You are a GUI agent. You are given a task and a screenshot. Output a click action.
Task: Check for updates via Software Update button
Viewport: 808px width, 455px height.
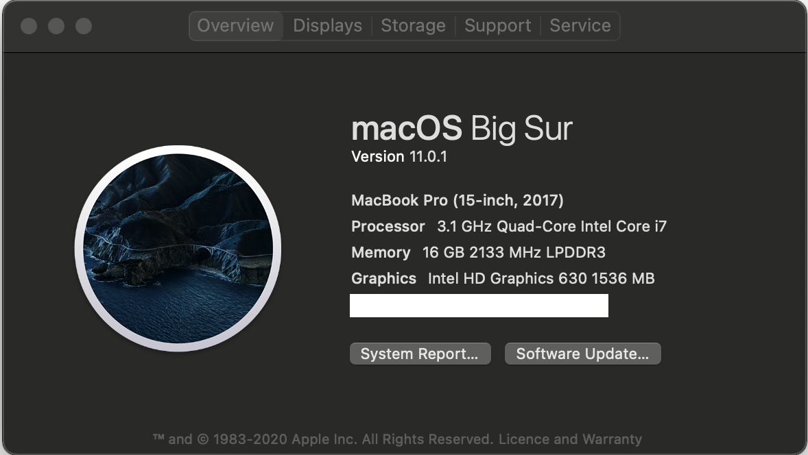[582, 354]
